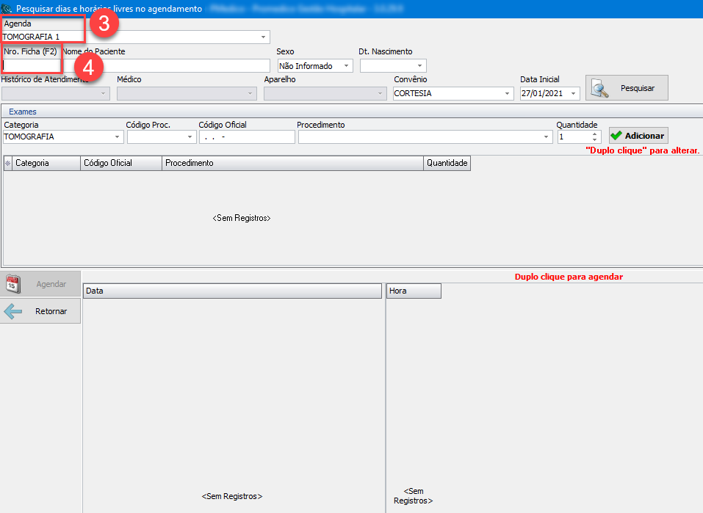Click the Código Oficial input field
This screenshot has width=703, height=513.
tap(246, 137)
